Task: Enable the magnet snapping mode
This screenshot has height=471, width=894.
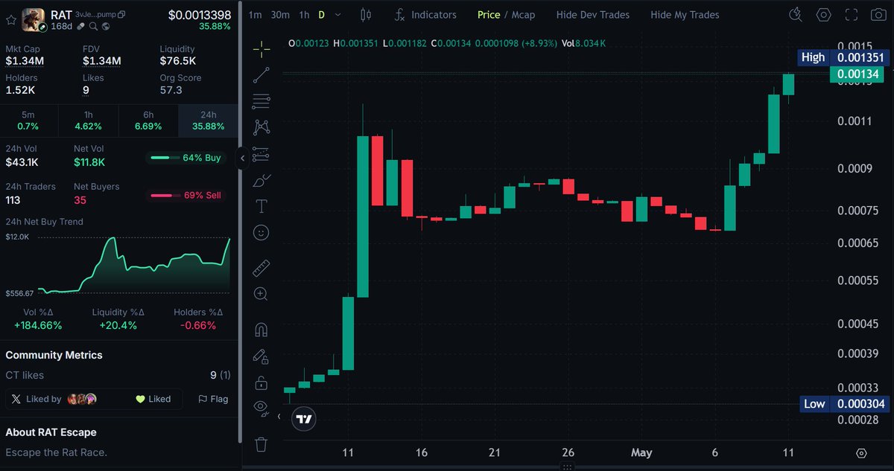Action: click(261, 329)
